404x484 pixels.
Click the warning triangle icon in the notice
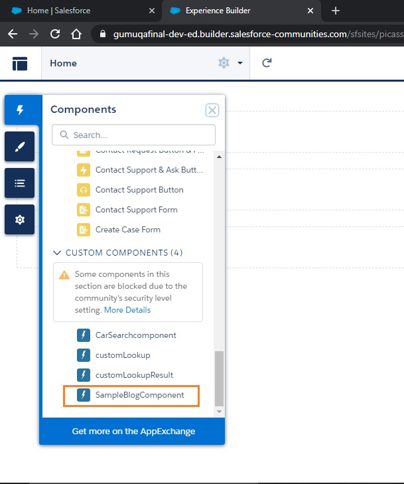64,275
